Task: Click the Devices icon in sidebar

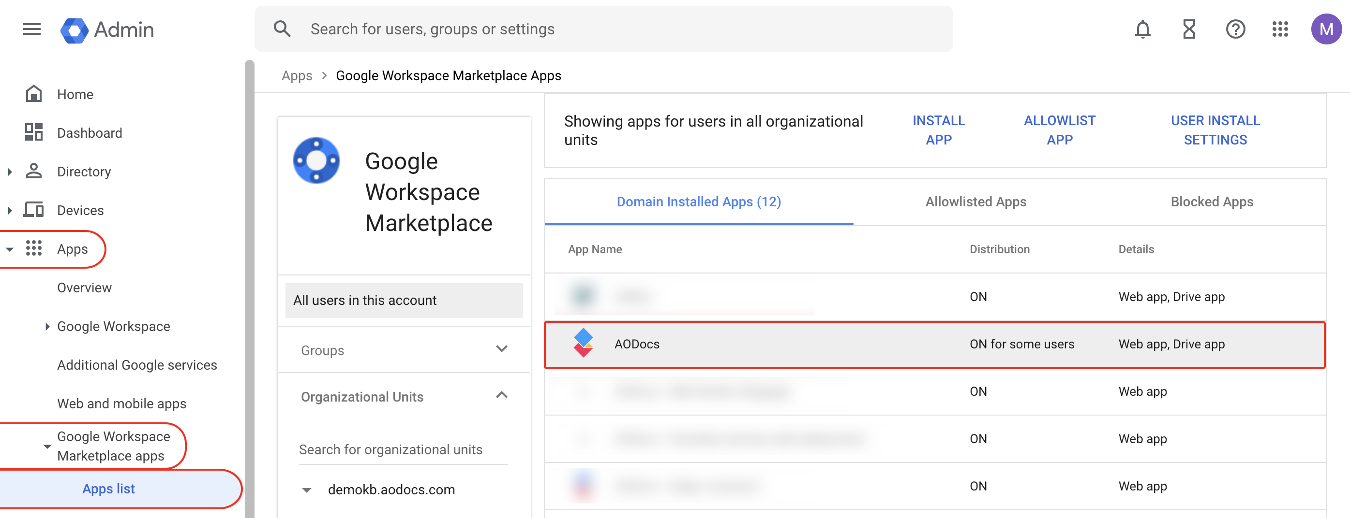Action: pos(34,210)
